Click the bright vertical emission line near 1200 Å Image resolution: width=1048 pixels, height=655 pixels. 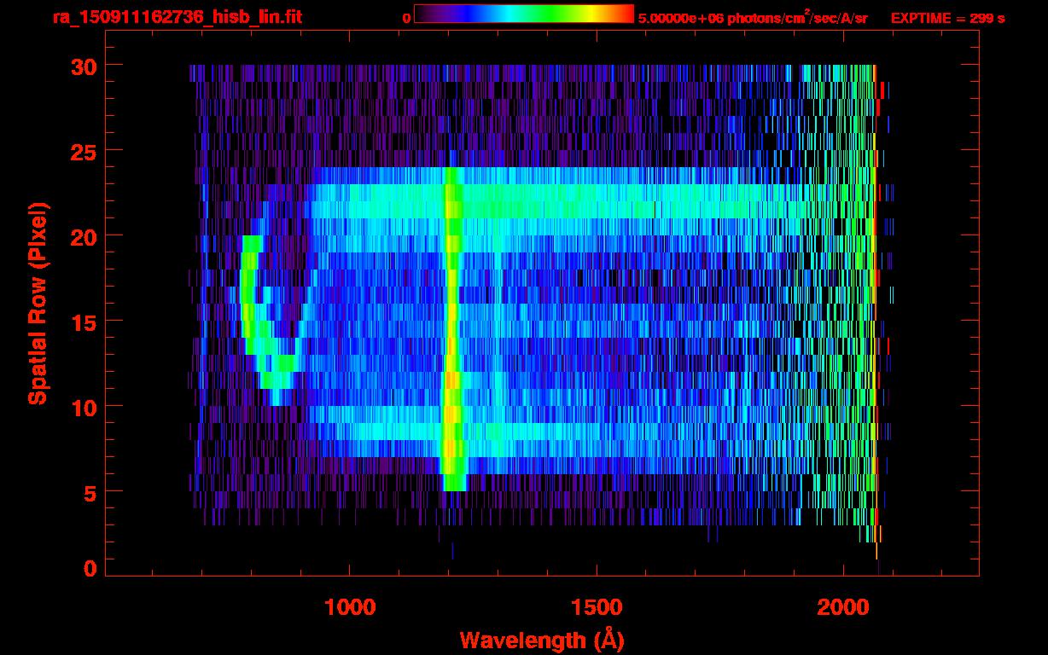[452, 329]
